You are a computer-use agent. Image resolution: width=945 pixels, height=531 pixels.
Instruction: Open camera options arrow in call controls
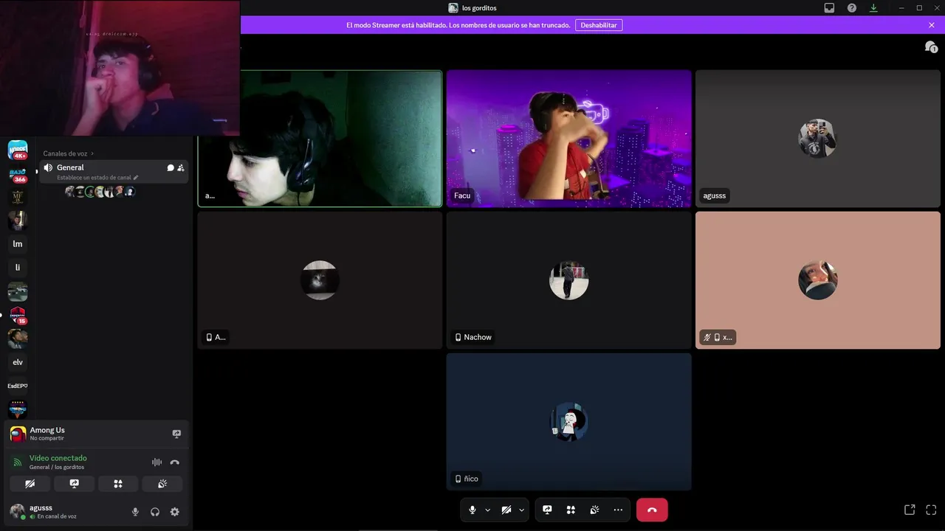coord(522,510)
